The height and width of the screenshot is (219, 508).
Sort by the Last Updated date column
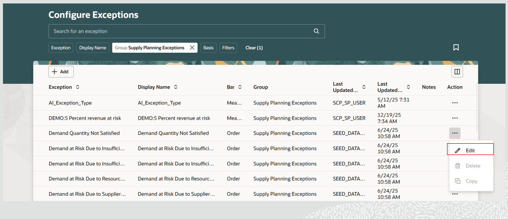[x=408, y=87]
